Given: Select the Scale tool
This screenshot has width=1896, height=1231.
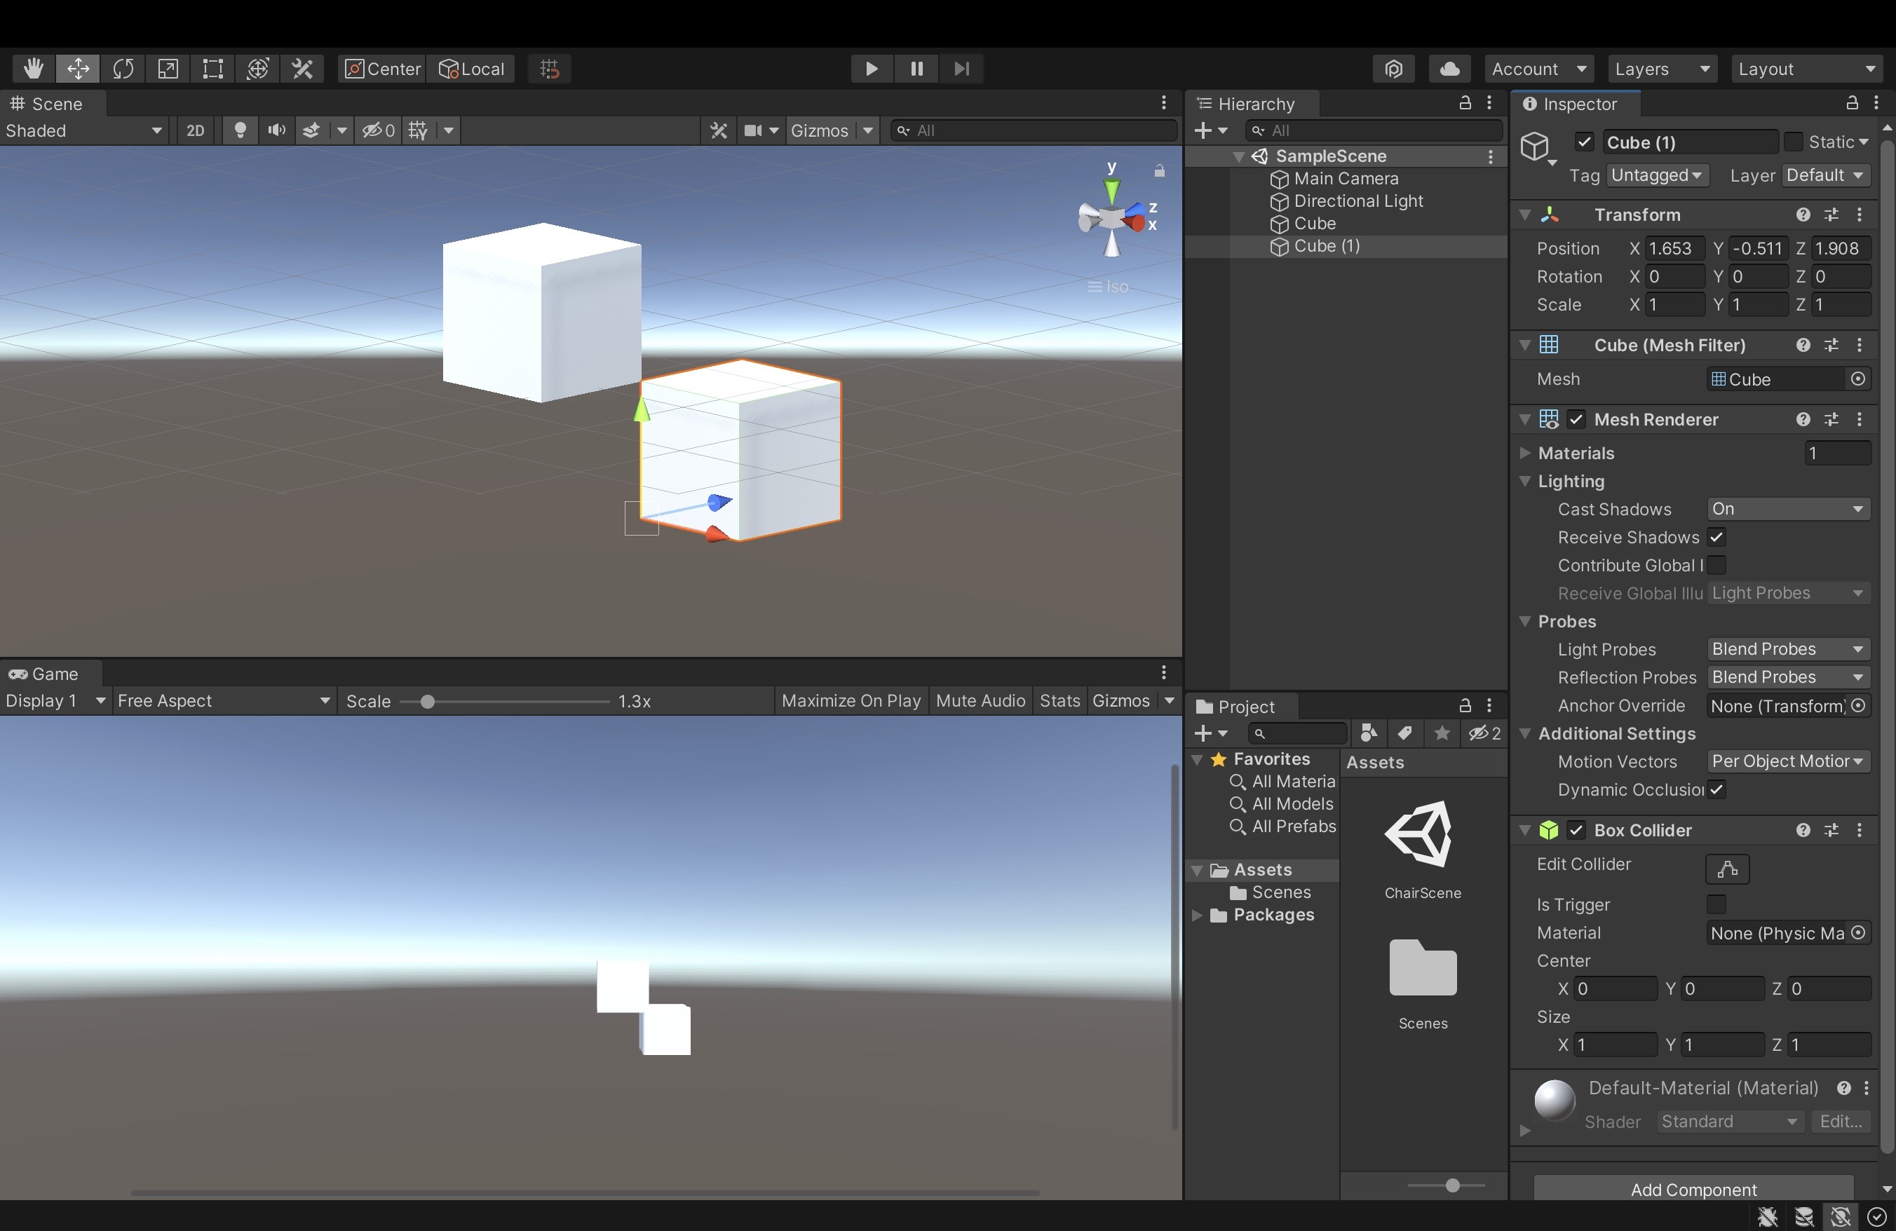Looking at the screenshot, I should (x=168, y=69).
